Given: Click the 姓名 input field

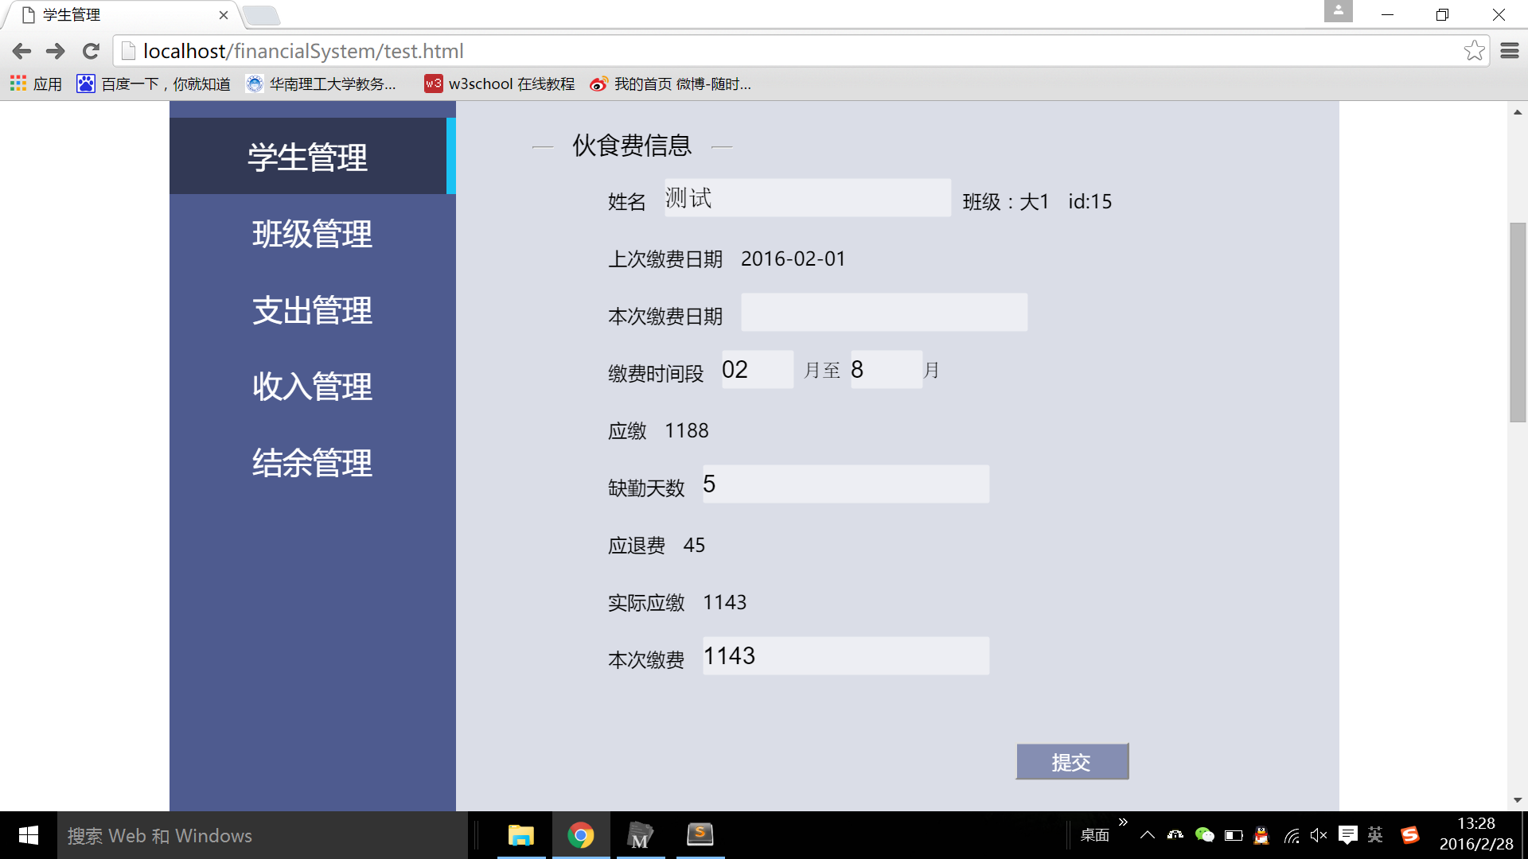Looking at the screenshot, I should pyautogui.click(x=808, y=198).
